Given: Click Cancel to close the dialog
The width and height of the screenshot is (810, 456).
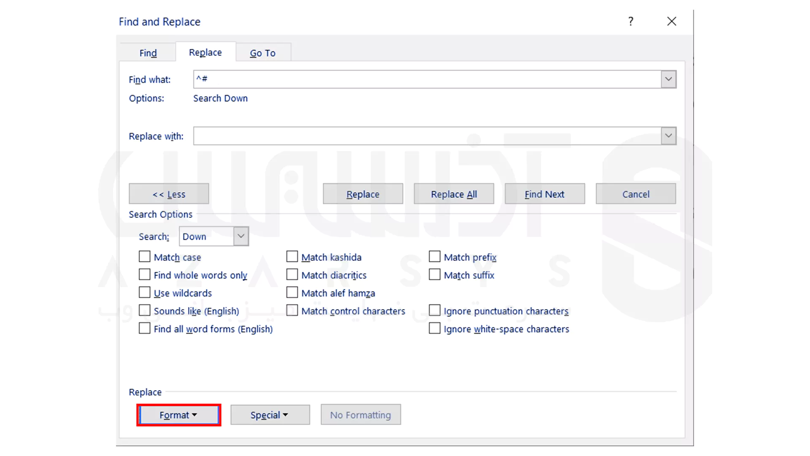Looking at the screenshot, I should point(635,194).
